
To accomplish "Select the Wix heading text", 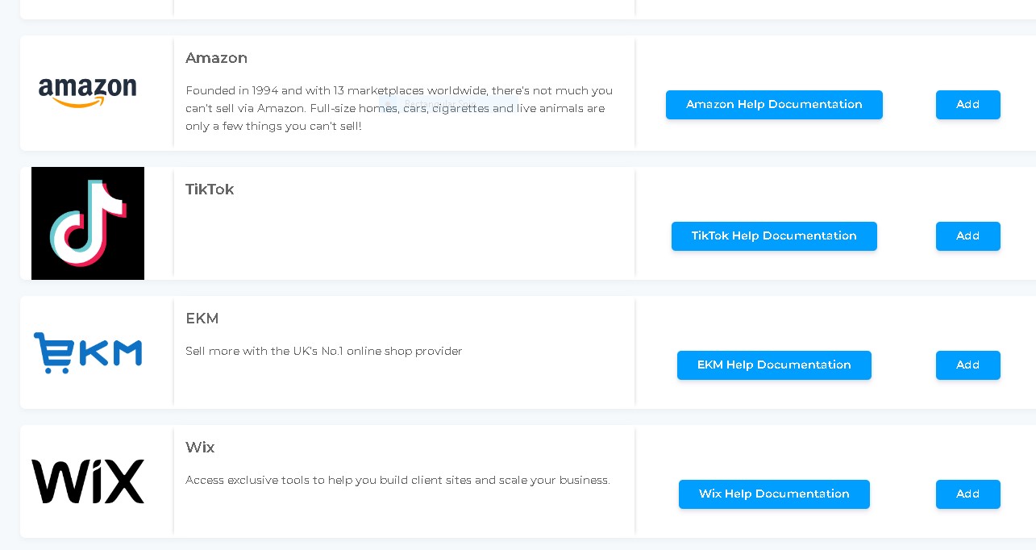I will 200,448.
